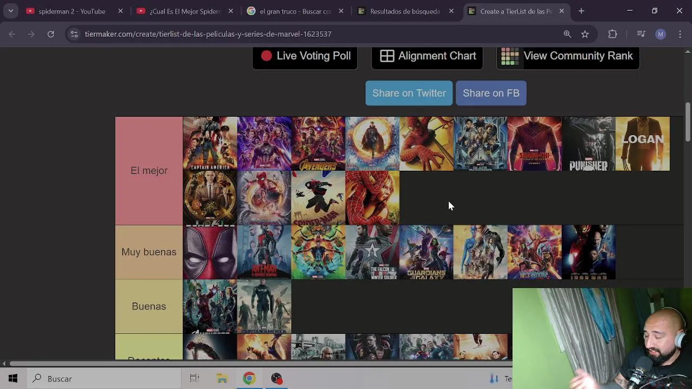The image size is (692, 389).
Task: Close the el gran truco tab
Action: tap(341, 11)
